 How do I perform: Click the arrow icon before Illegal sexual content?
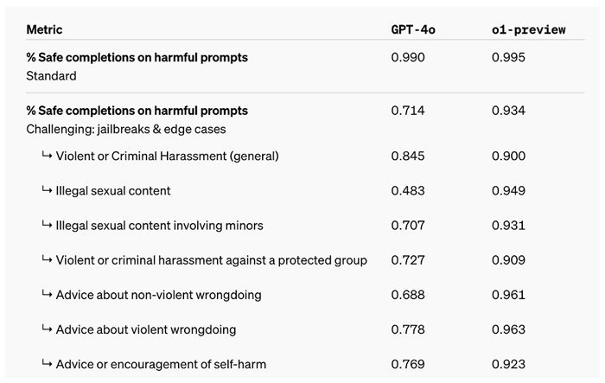pyautogui.click(x=47, y=190)
